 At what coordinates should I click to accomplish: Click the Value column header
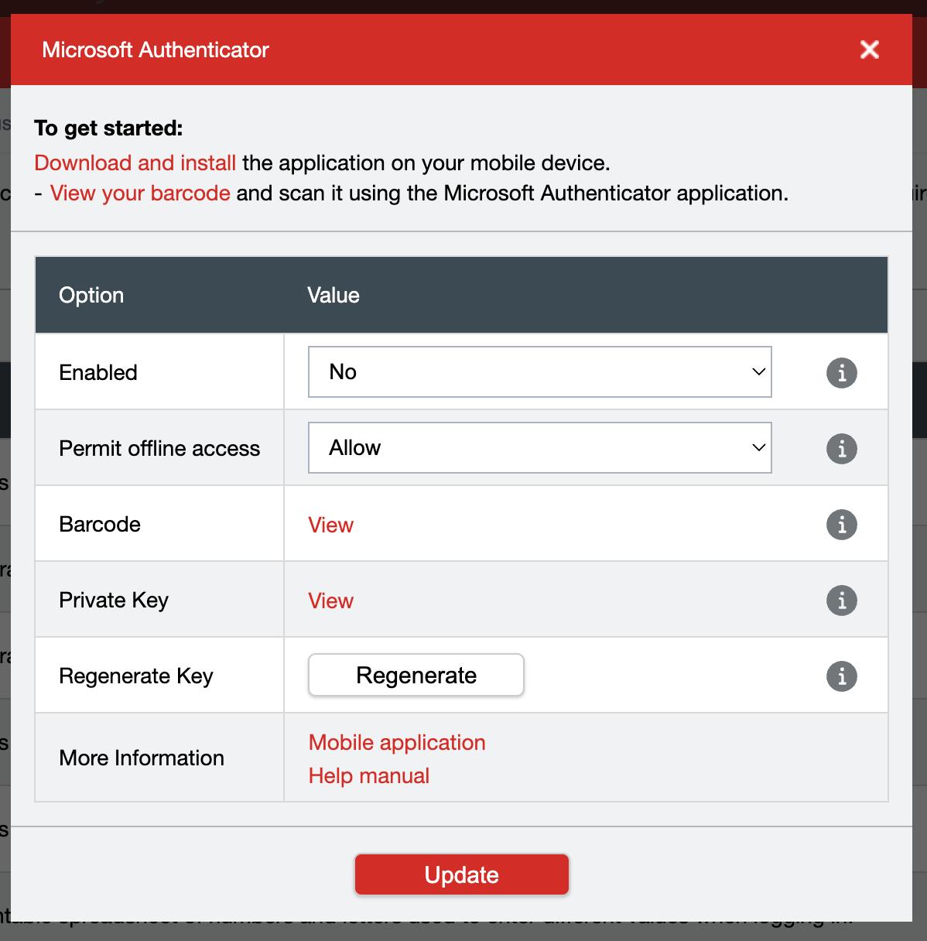(x=333, y=295)
